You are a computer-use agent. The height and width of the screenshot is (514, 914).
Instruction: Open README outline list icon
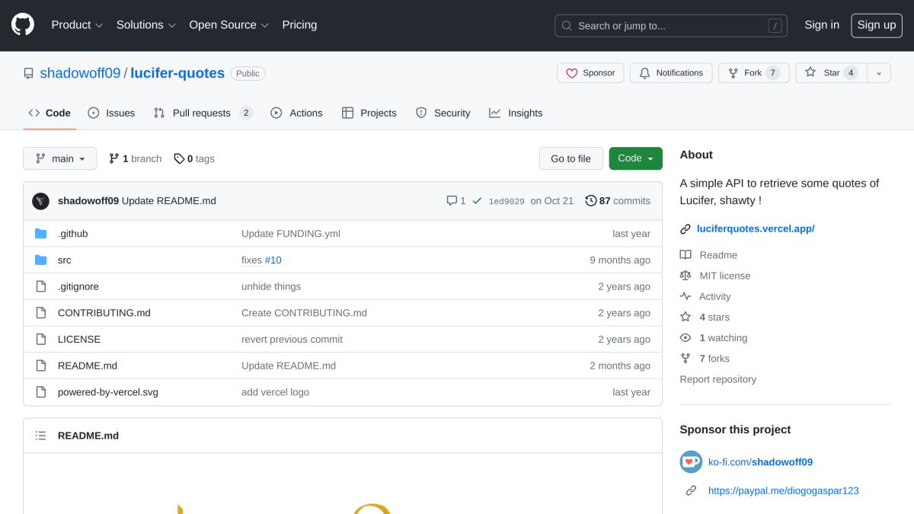click(41, 436)
